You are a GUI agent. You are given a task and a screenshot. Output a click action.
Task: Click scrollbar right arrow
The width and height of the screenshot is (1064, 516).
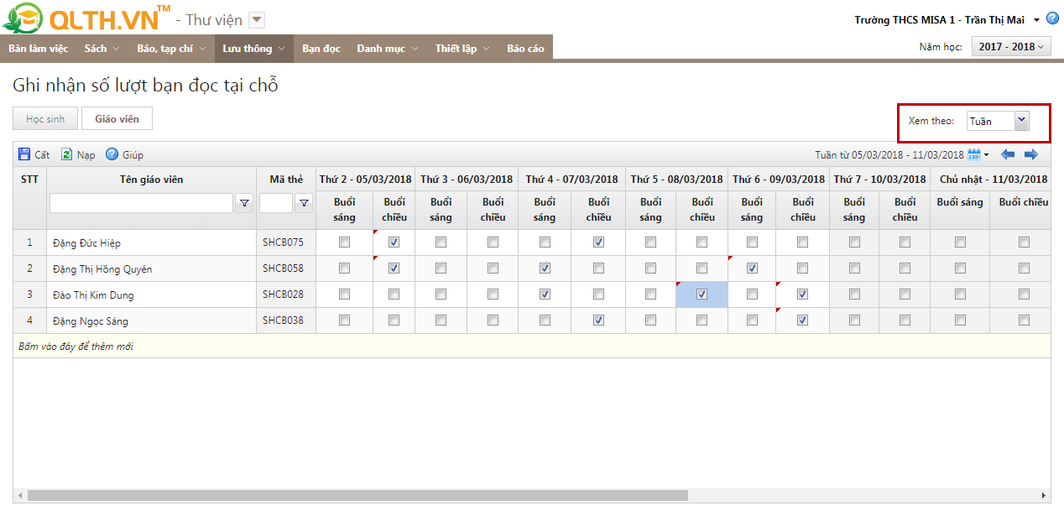[1044, 496]
